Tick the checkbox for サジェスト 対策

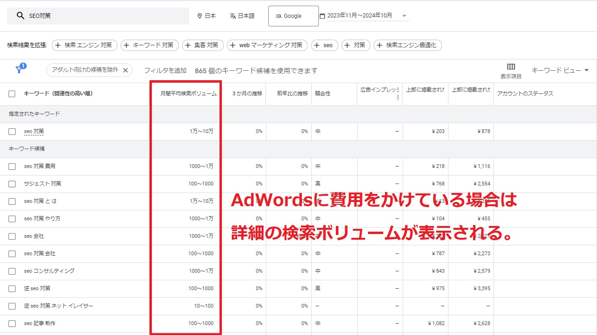[12, 184]
